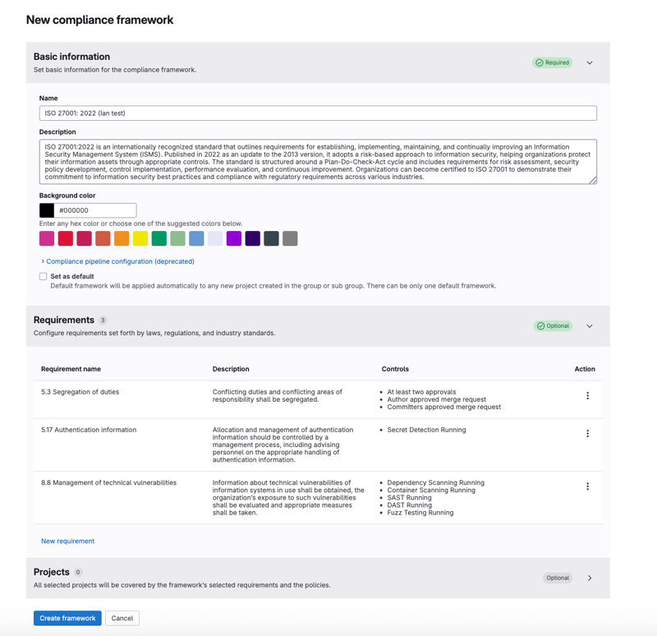Click the 5.3 Segregation of duties name

[x=80, y=392]
